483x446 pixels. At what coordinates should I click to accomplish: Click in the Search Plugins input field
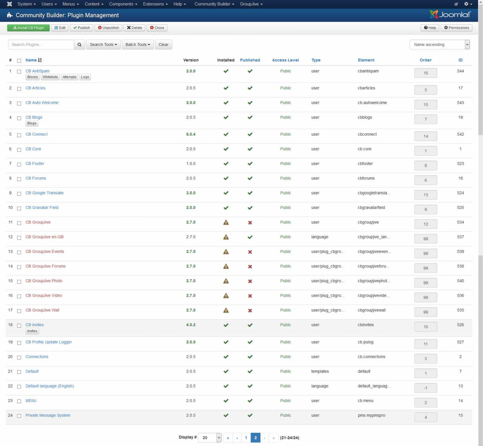pos(41,45)
